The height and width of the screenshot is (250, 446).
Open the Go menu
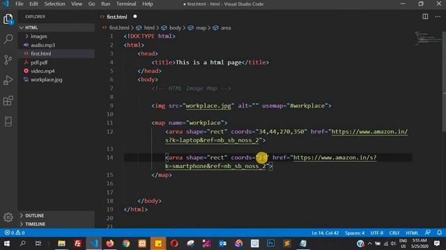pyautogui.click(x=91, y=4)
